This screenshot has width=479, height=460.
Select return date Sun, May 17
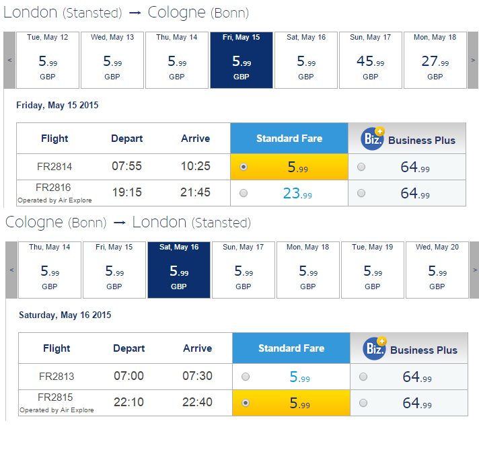[243, 270]
